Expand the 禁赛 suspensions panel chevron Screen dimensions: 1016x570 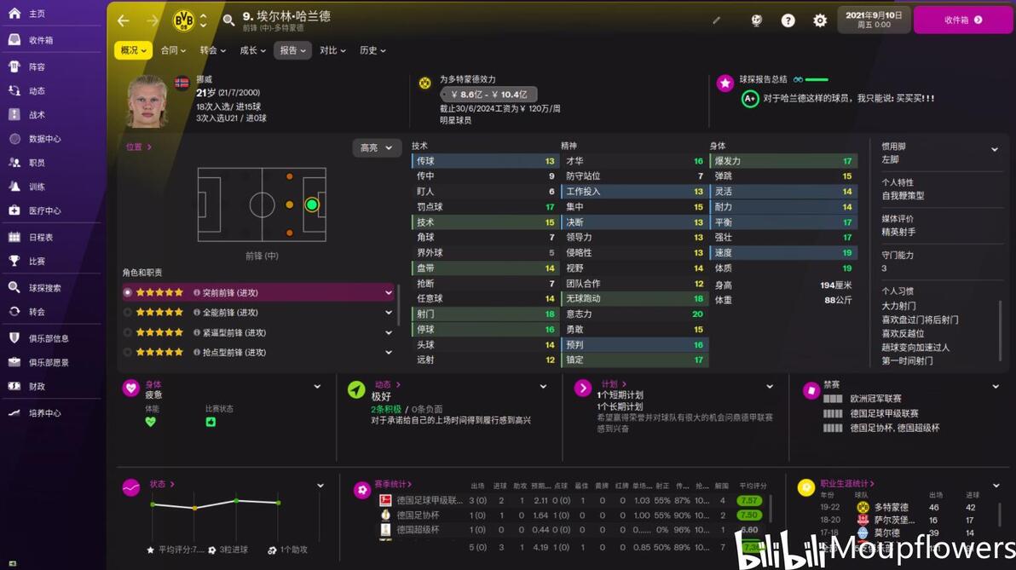996,387
